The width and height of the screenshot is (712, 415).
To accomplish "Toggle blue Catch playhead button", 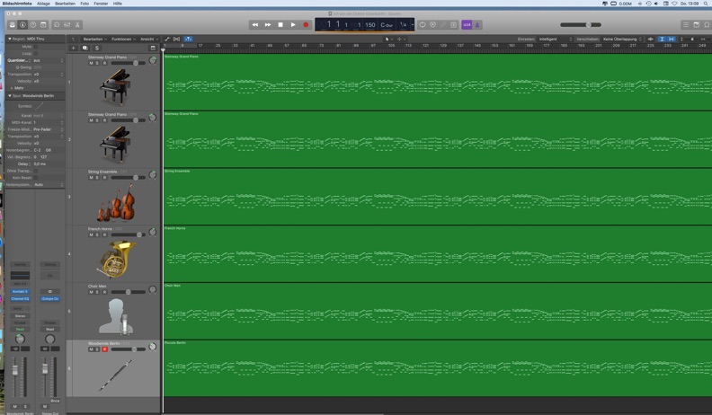I will 188,39.
